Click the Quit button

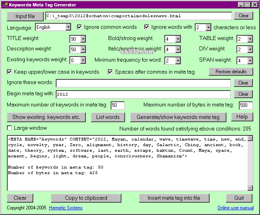coord(239,198)
